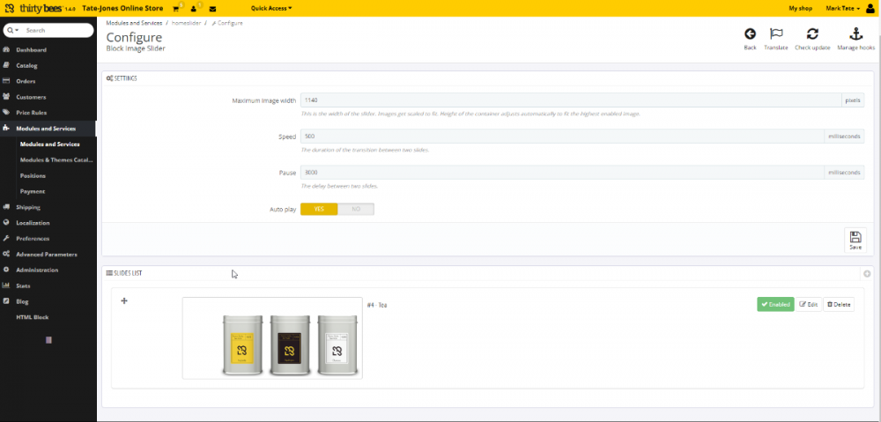Screen dimensions: 881x422
Task: Set Auto play to YES
Action: (319, 209)
